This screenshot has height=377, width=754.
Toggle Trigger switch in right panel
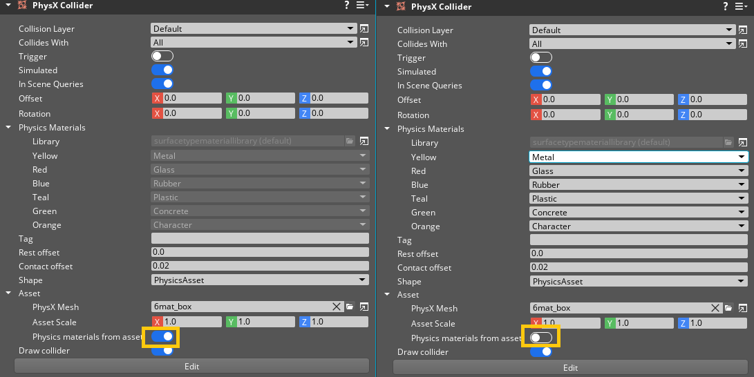point(541,57)
